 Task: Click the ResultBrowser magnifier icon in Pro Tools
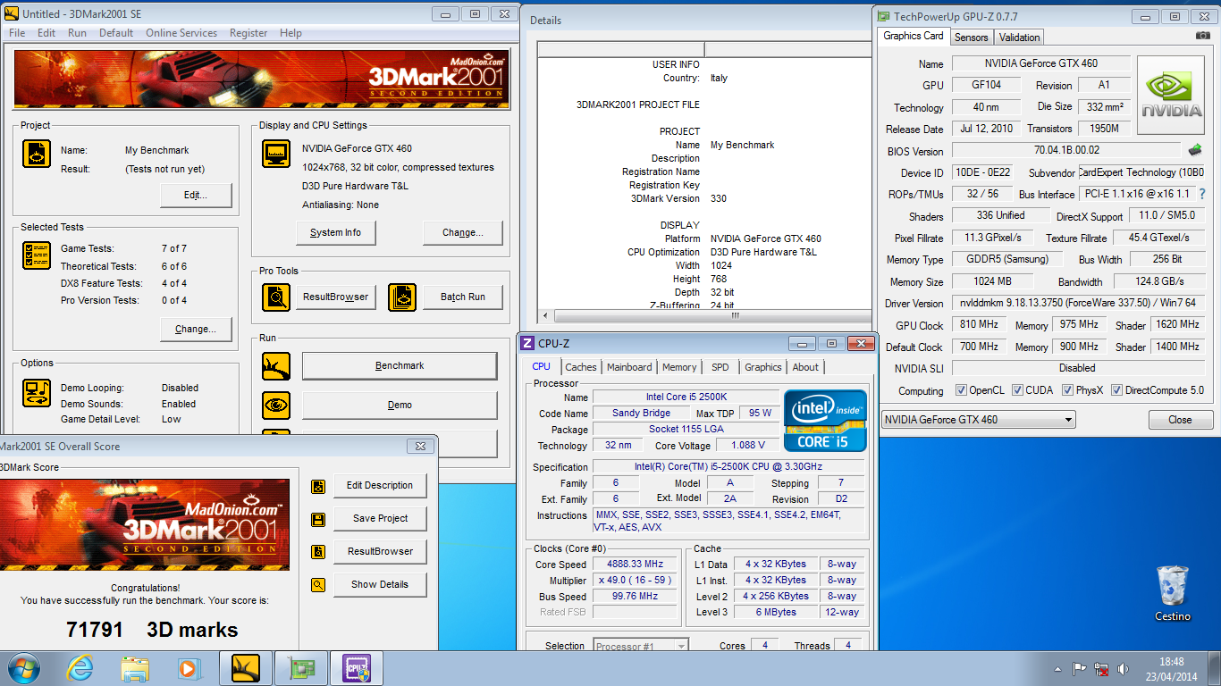[x=275, y=297]
